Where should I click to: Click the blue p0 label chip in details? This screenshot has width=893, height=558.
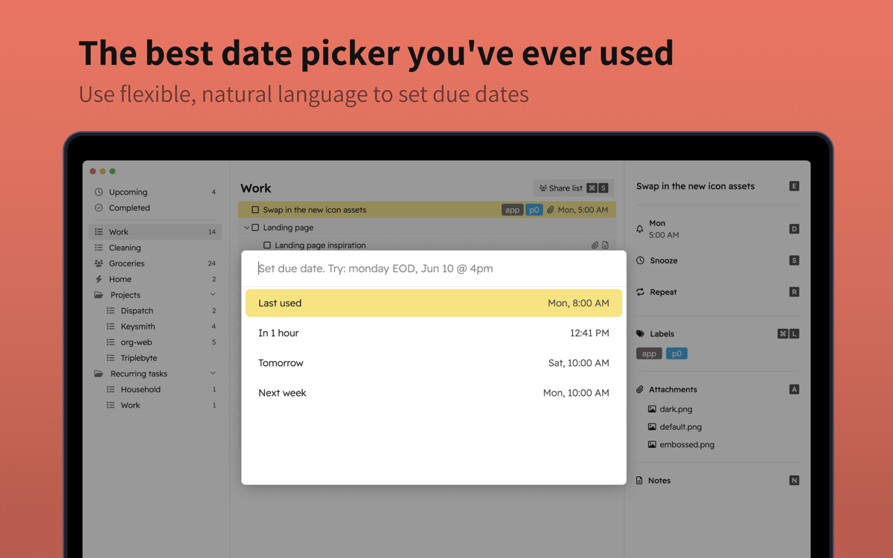click(676, 353)
